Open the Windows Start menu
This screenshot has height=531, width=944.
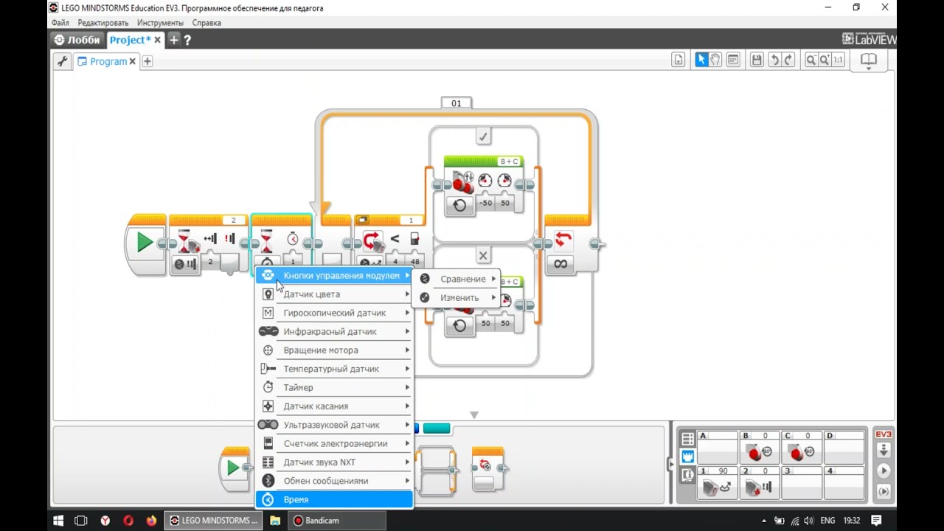pyautogui.click(x=58, y=520)
